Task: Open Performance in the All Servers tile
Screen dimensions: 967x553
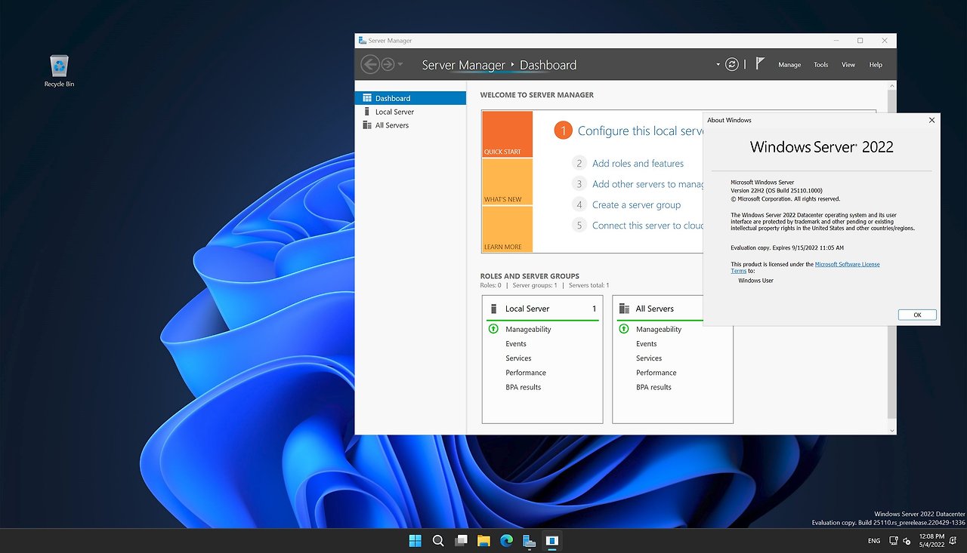Action: point(657,373)
